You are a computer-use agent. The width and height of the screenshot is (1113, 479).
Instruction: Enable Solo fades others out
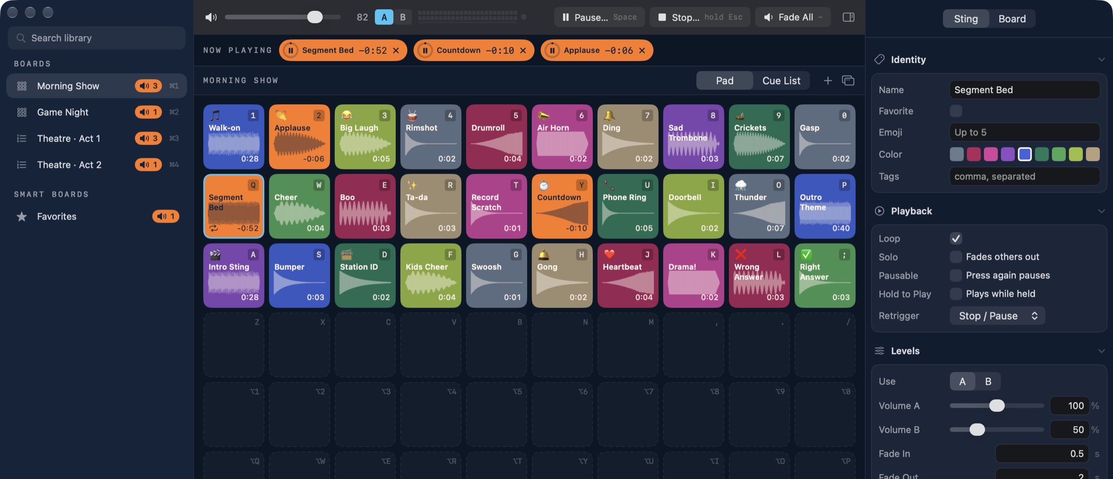[956, 257]
